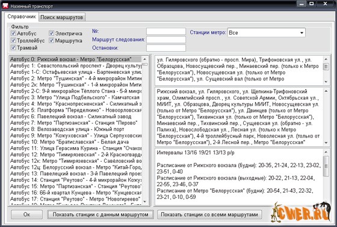Close the Наземный транспорт window
The width and height of the screenshot is (337, 227).
pos(326,4)
